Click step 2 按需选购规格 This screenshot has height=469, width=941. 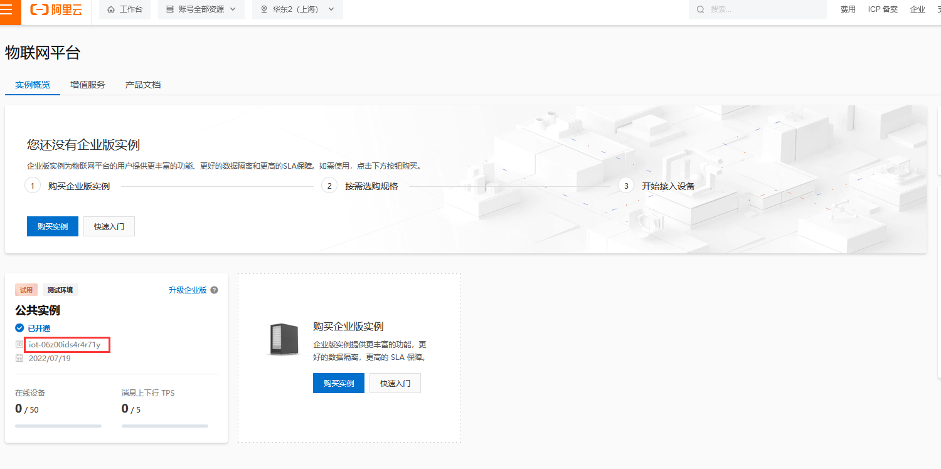[x=371, y=186]
